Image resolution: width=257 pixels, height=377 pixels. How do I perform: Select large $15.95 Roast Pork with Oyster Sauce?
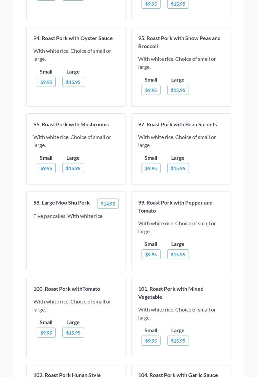[x=73, y=82]
